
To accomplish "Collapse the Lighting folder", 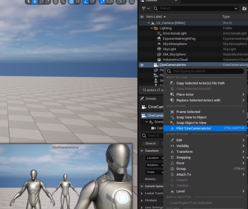I will coord(152,28).
